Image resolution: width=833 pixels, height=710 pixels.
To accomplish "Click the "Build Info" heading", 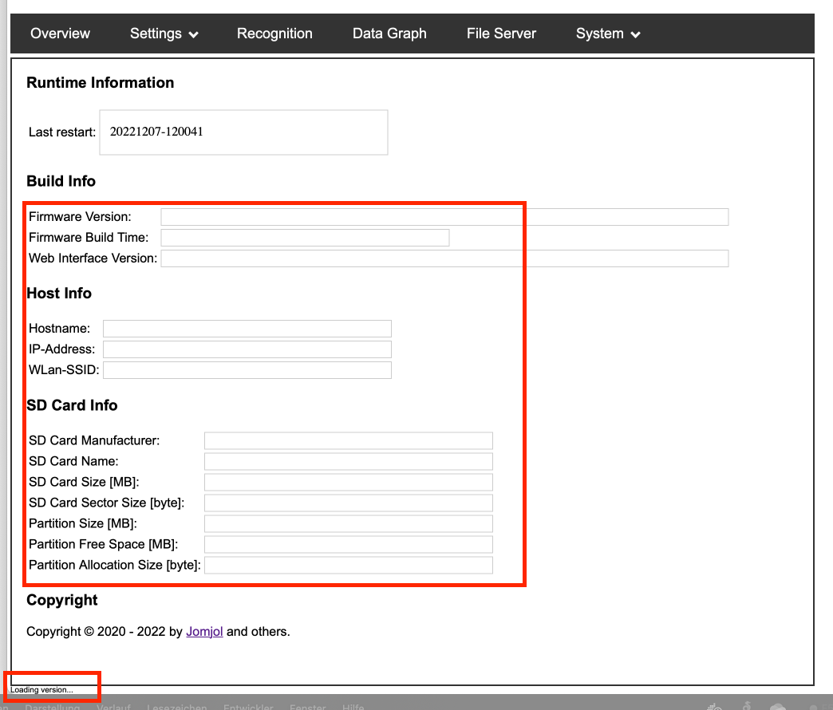I will pos(61,181).
